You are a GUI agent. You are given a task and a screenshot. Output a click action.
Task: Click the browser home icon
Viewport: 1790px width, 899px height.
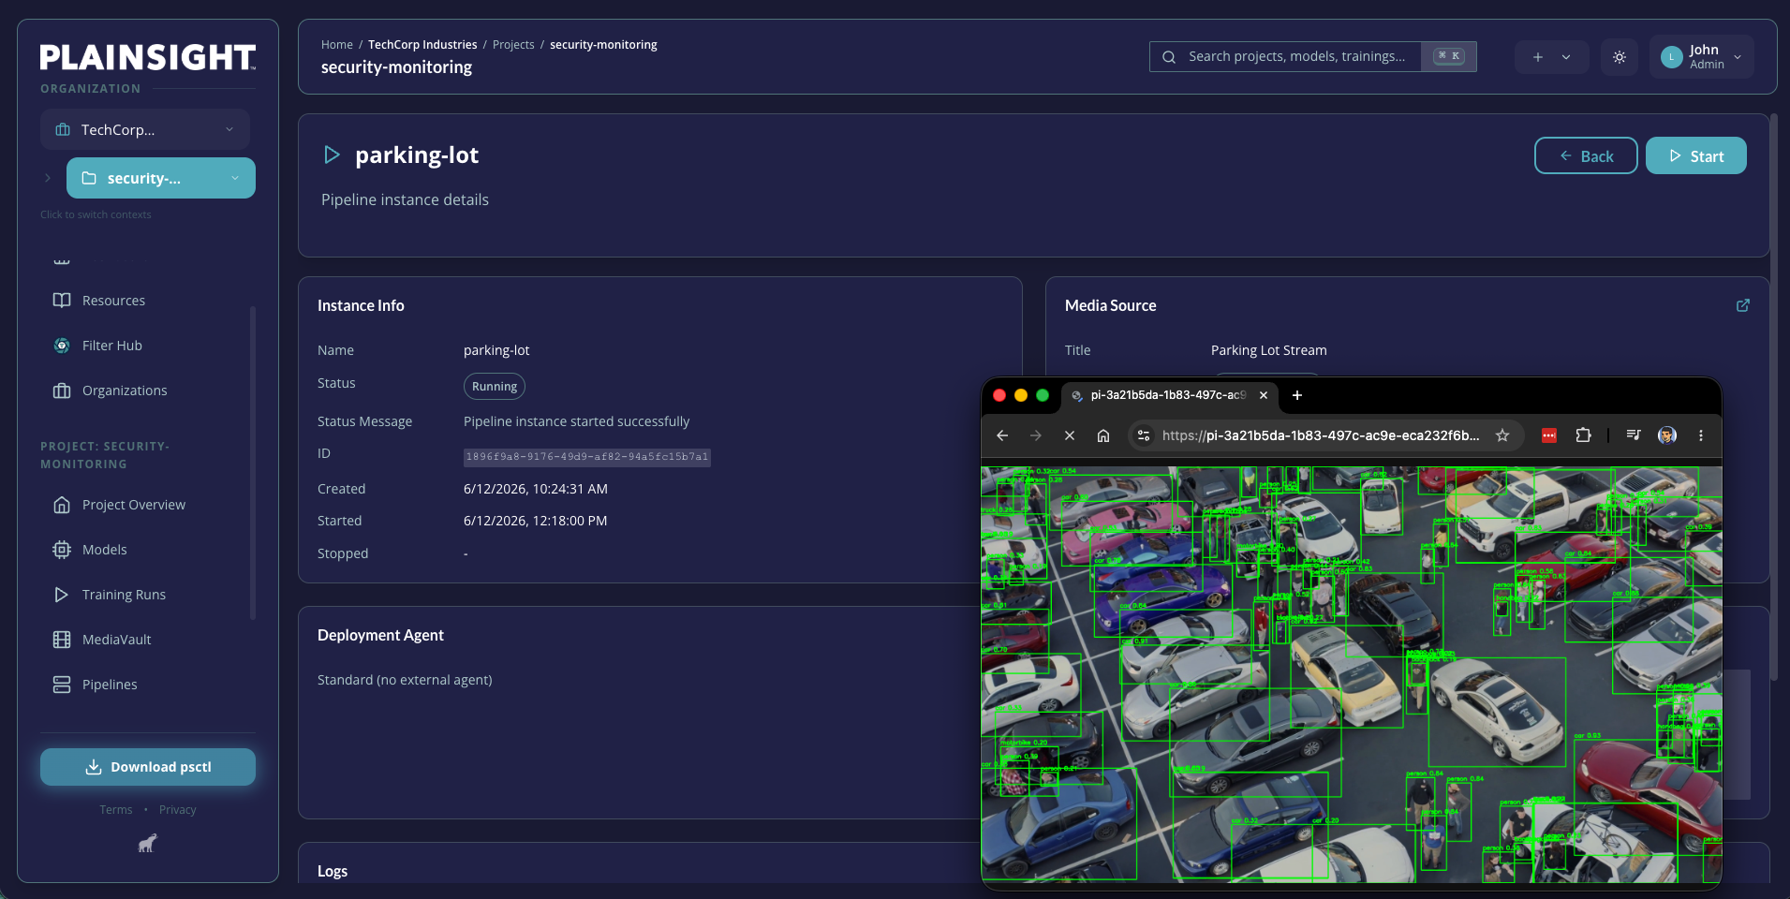(1103, 435)
